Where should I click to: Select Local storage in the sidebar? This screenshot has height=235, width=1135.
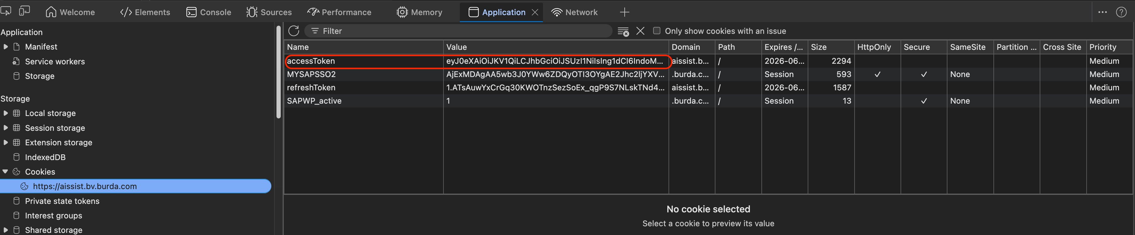coord(50,113)
